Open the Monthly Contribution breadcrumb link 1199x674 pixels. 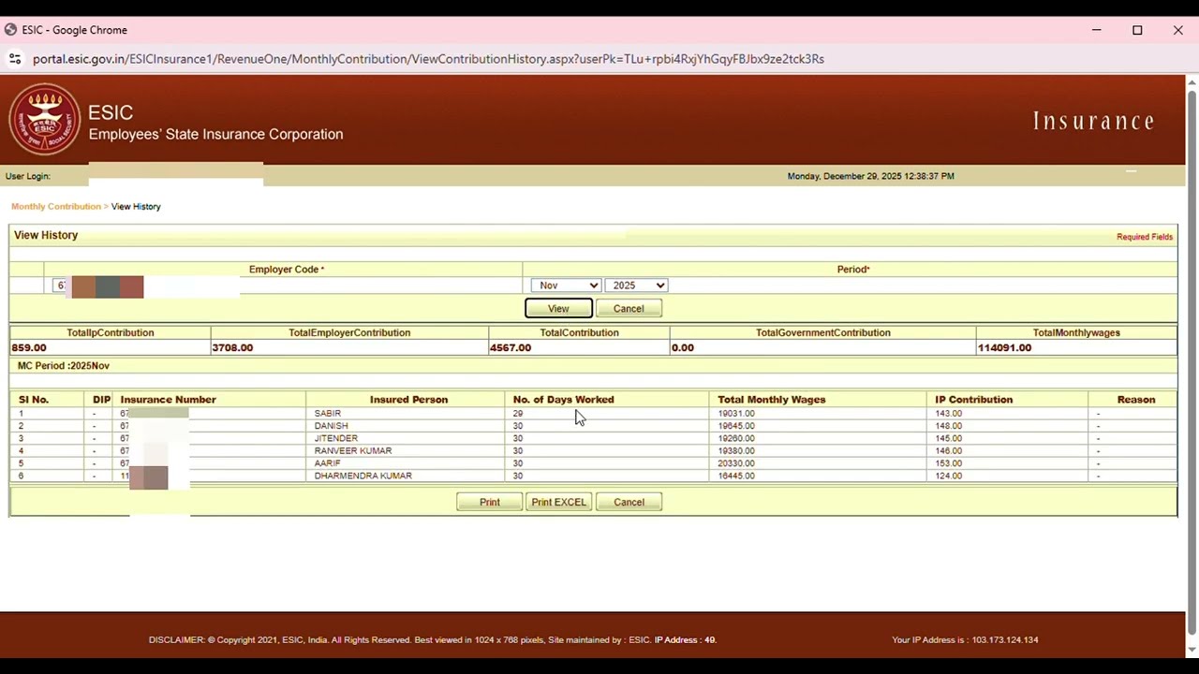tap(56, 206)
